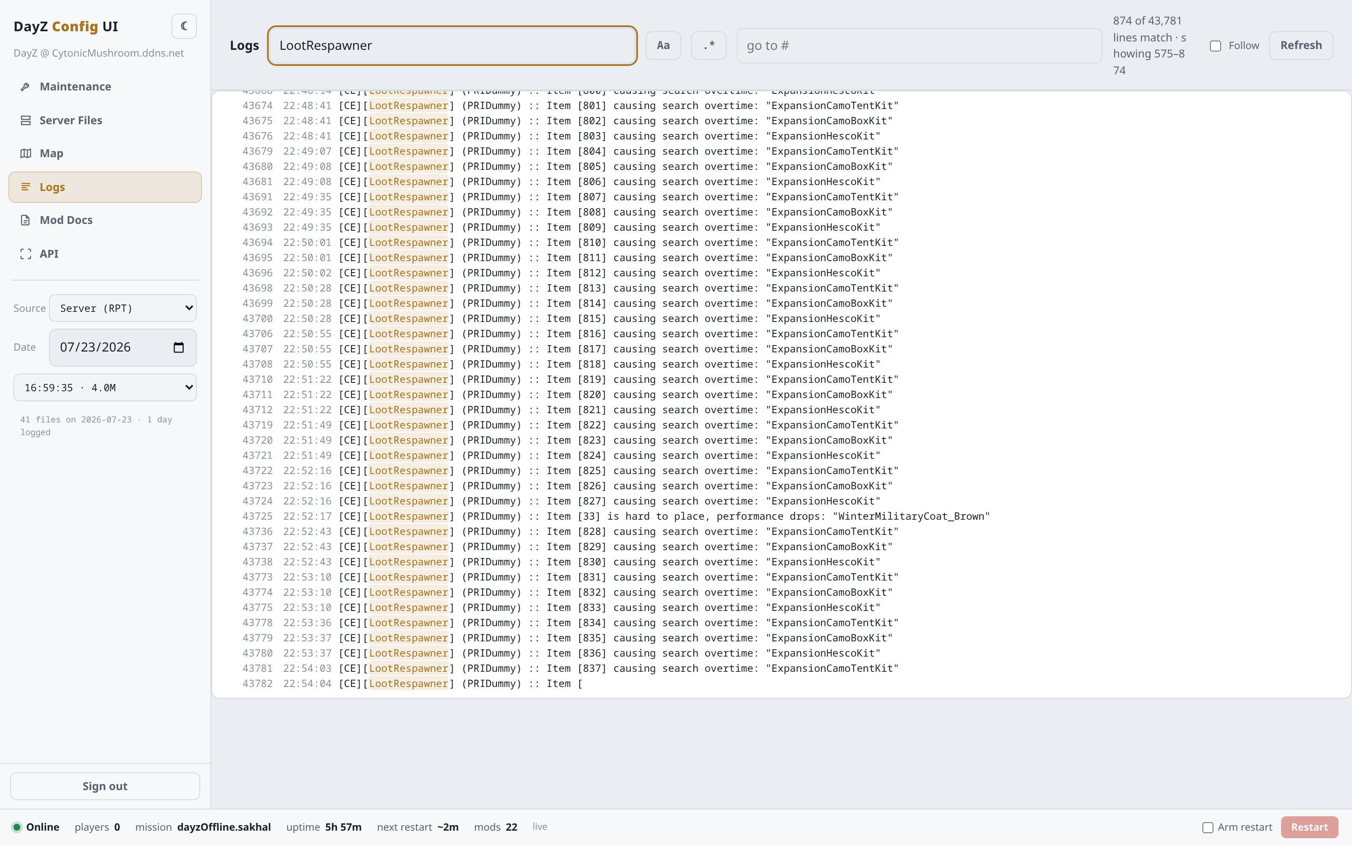1352x845 pixels.
Task: Click the Sign out button
Action: [105, 786]
